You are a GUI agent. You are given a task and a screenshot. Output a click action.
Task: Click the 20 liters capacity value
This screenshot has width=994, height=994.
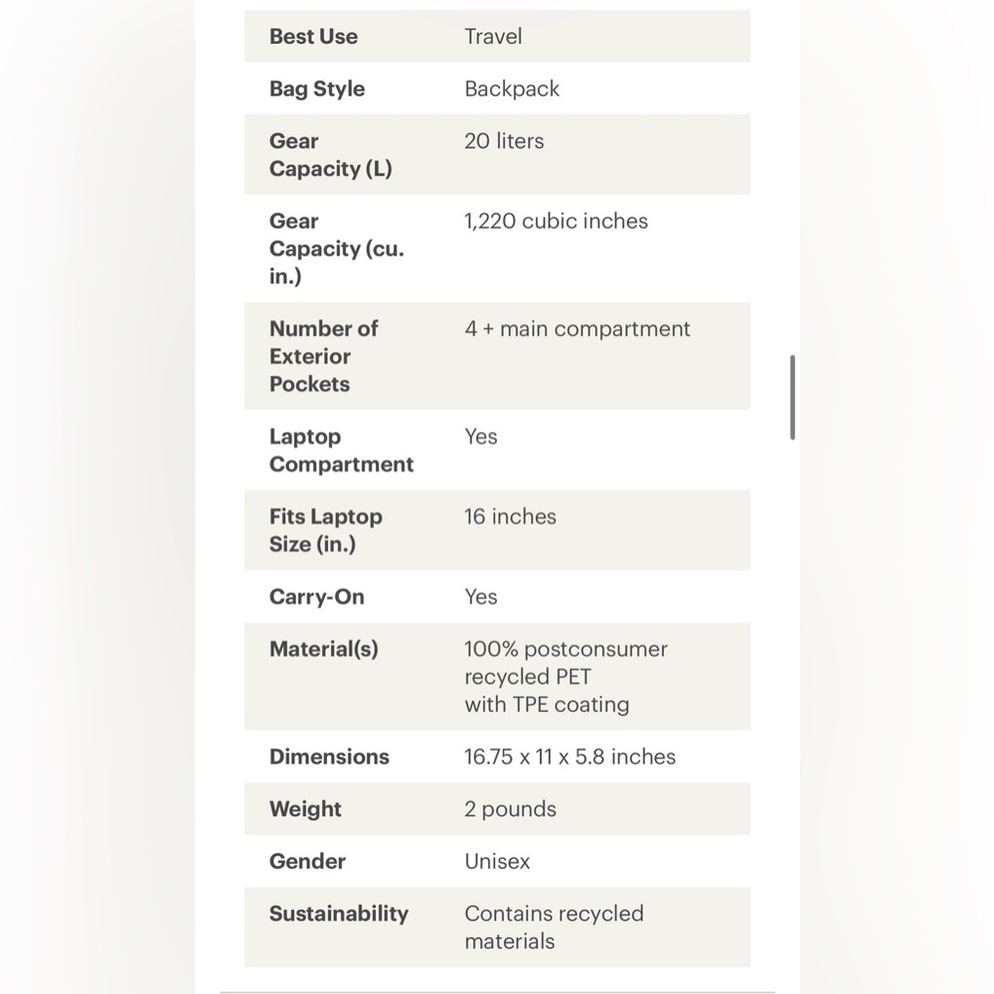pos(504,141)
